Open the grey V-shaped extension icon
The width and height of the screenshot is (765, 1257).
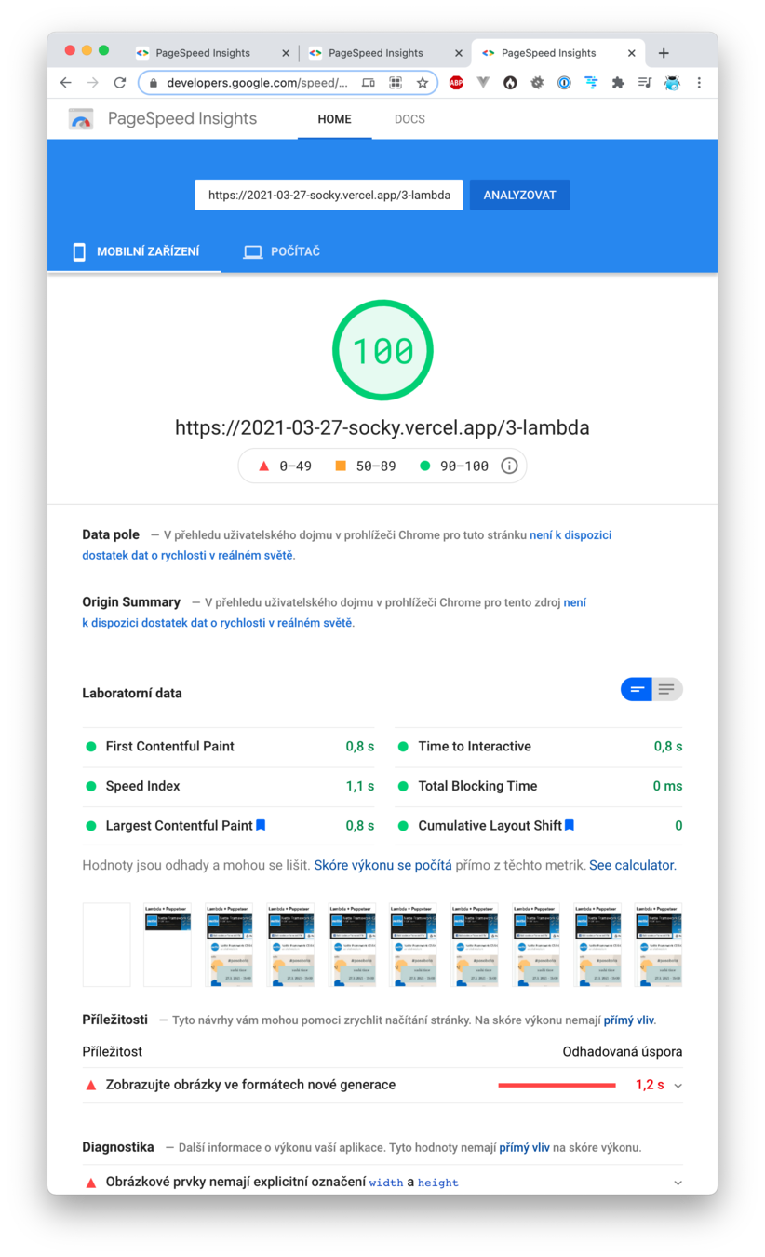(483, 83)
